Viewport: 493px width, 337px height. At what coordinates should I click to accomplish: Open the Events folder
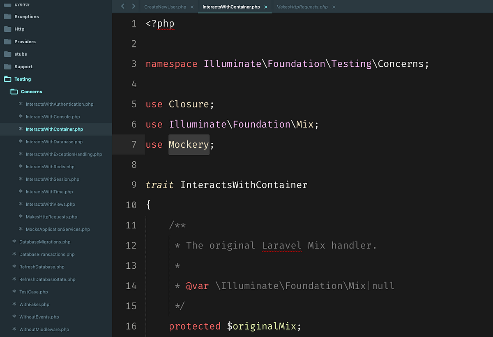[x=22, y=4]
